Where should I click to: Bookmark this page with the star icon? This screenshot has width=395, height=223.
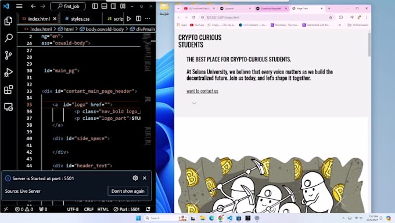click(x=331, y=17)
